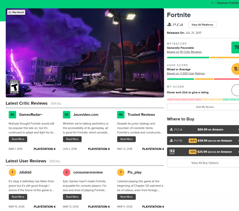The width and height of the screenshot is (239, 211).
Task: Open View All Platforms
Action: click(202, 25)
